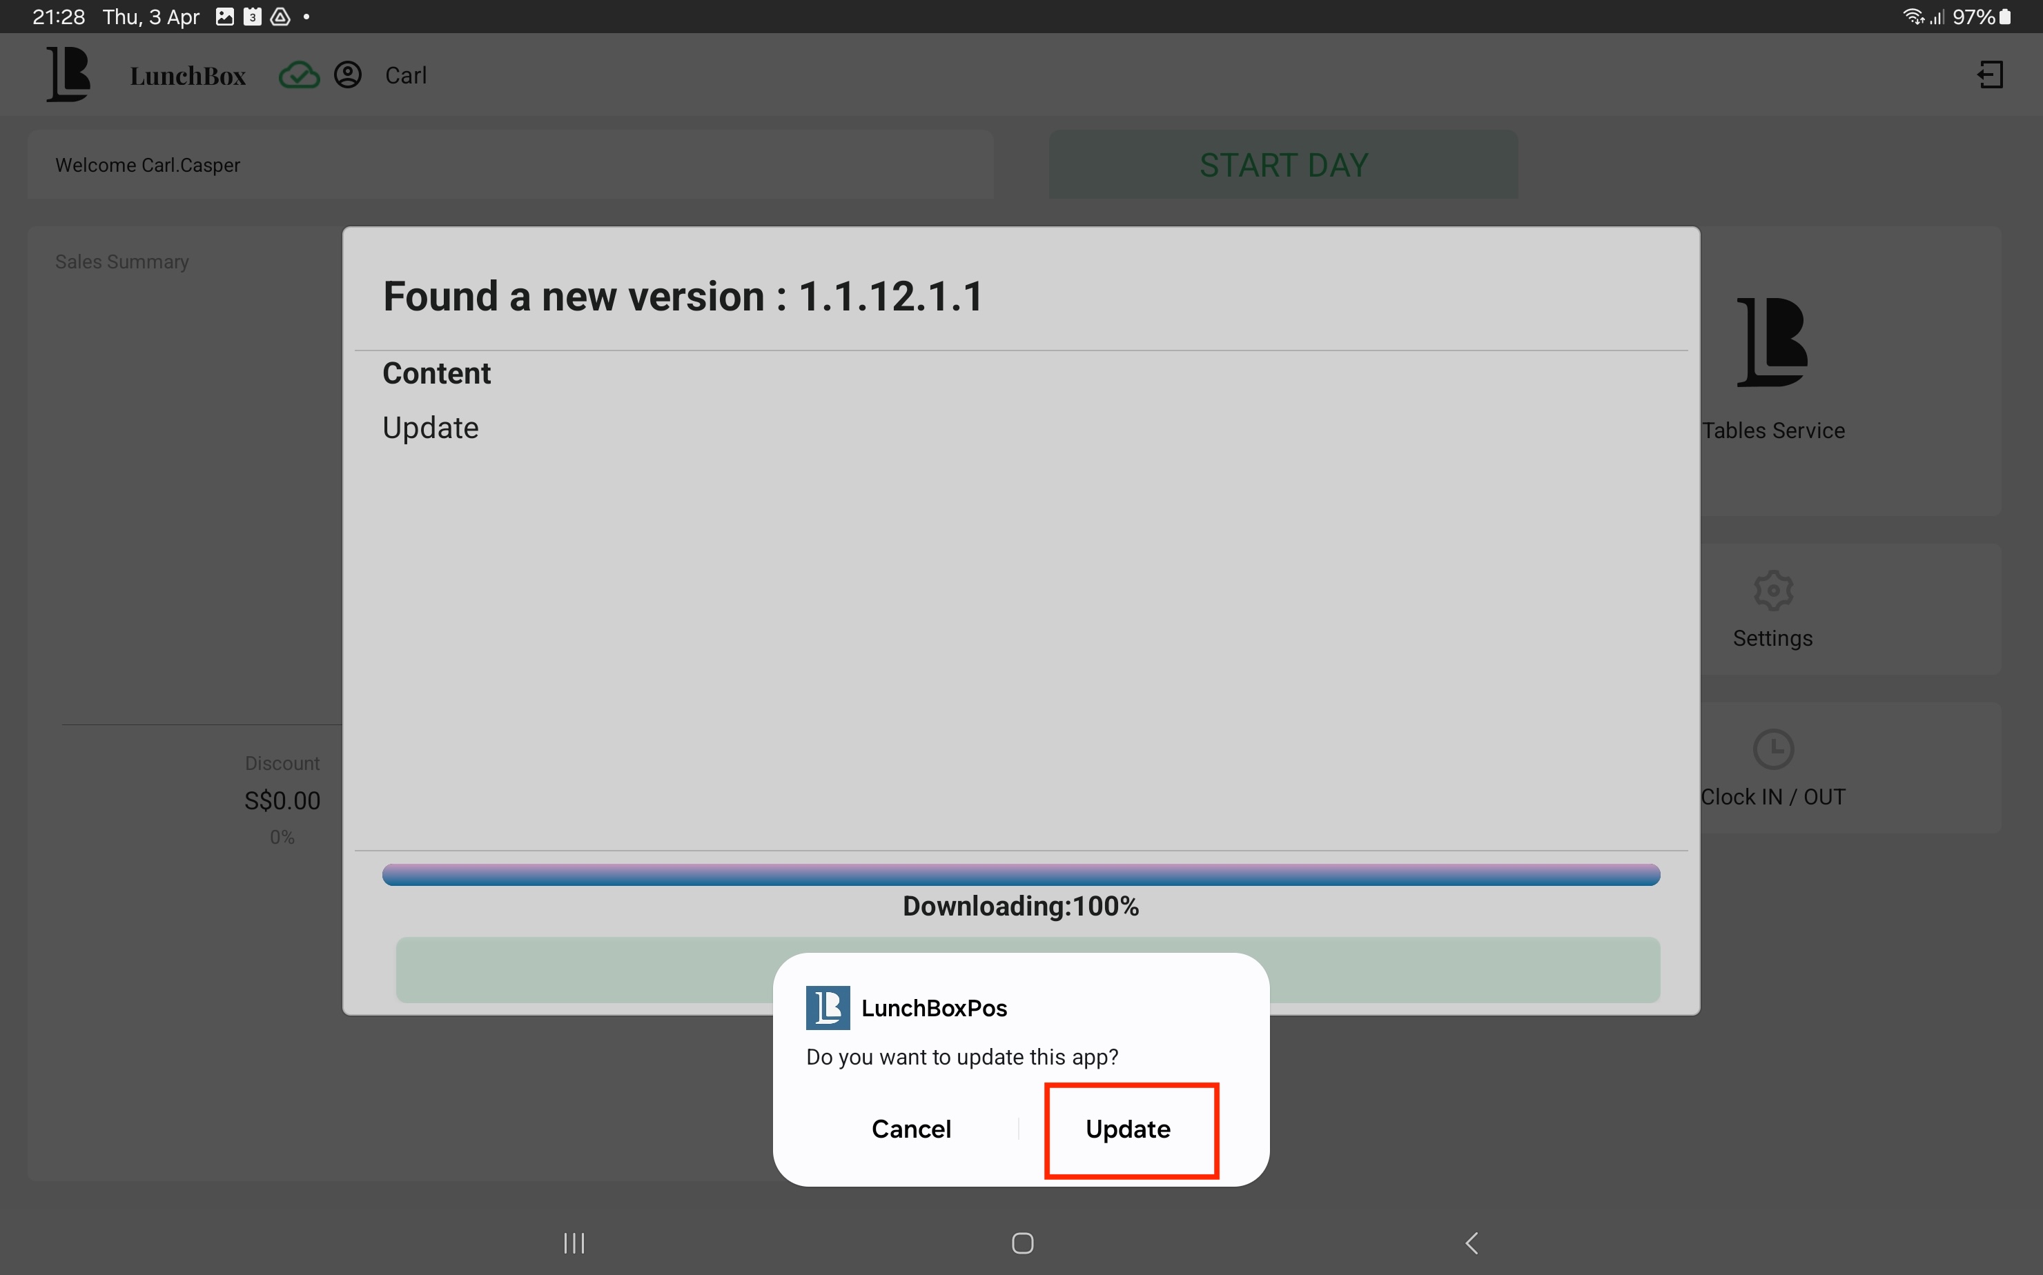Click the cloud sync status icon
The height and width of the screenshot is (1275, 2043).
click(299, 75)
